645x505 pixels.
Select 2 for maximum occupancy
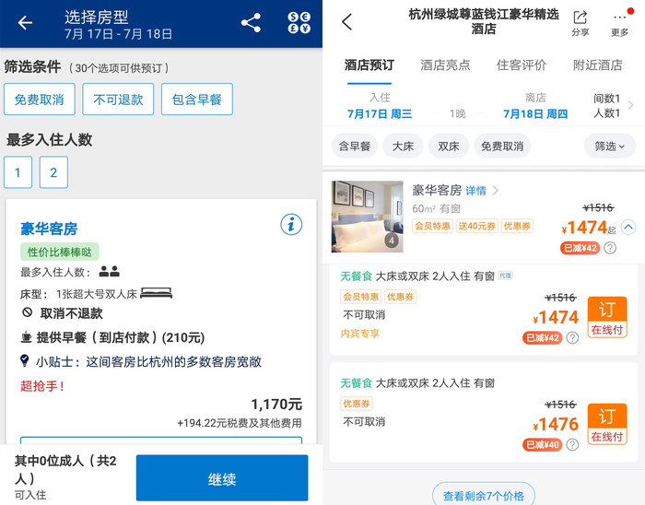[53, 172]
